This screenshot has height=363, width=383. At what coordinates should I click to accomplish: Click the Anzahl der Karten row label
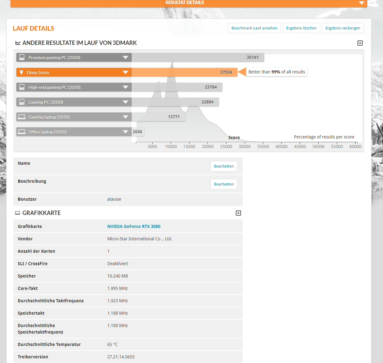coord(37,251)
